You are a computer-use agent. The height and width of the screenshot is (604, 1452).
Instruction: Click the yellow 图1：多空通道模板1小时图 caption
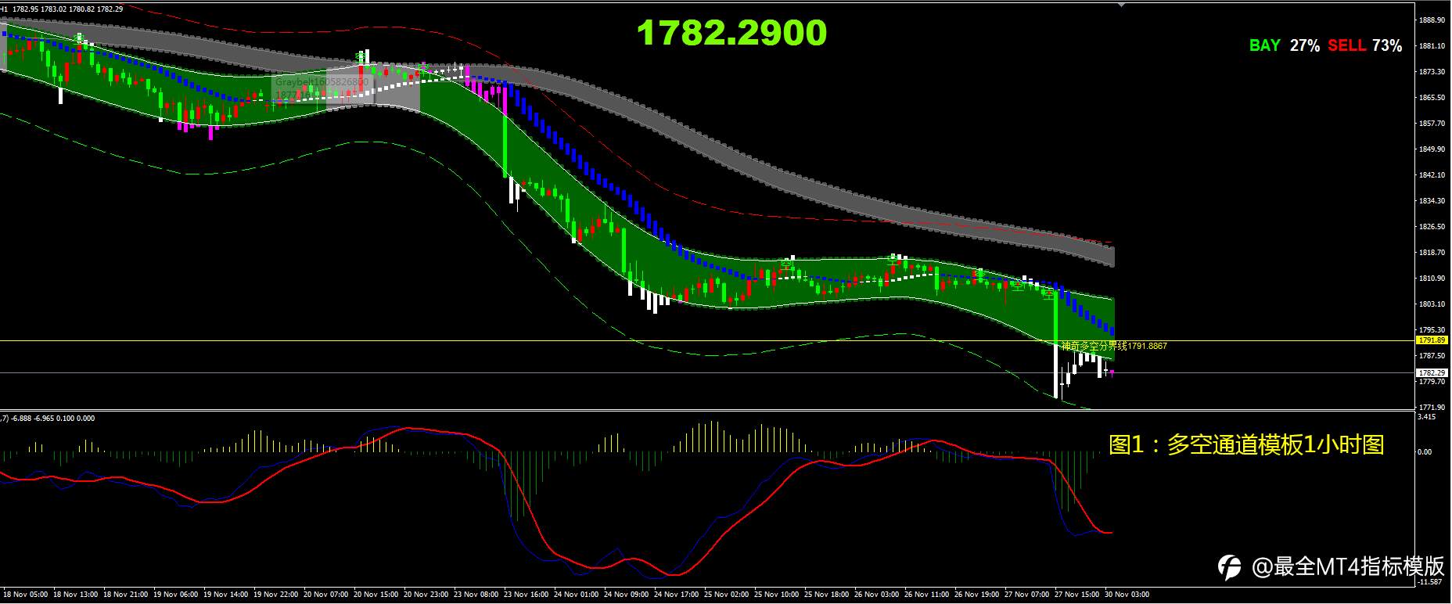point(1247,444)
